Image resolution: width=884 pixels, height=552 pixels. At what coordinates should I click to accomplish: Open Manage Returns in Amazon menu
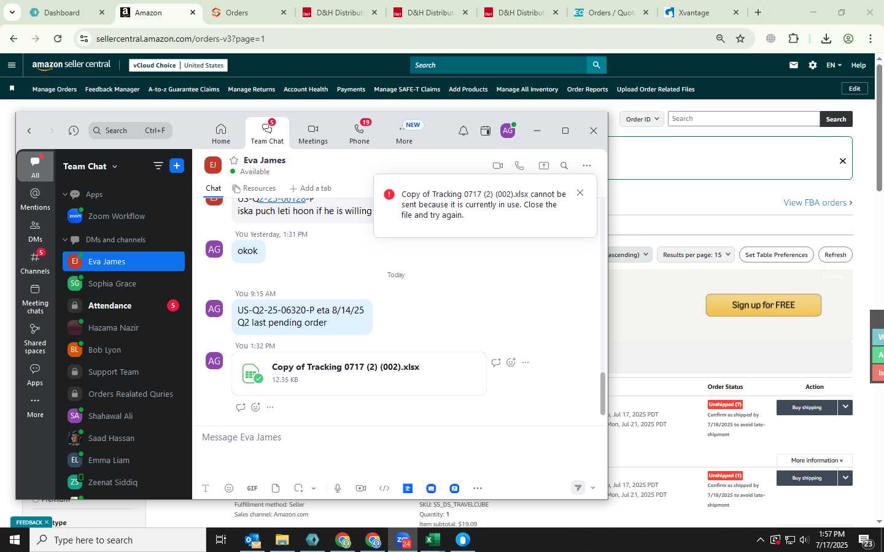click(251, 89)
